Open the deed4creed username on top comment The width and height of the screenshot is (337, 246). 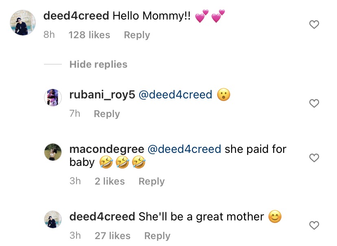[x=76, y=16]
